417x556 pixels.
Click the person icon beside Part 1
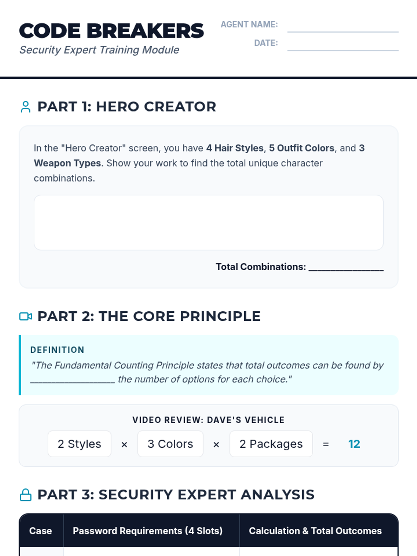point(25,107)
